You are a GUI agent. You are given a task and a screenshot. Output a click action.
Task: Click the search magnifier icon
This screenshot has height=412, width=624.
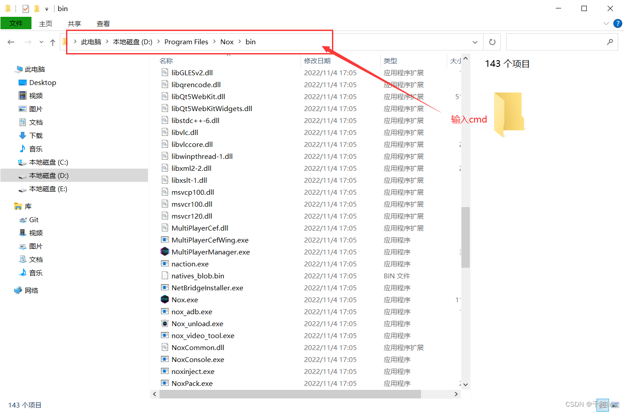pos(610,42)
